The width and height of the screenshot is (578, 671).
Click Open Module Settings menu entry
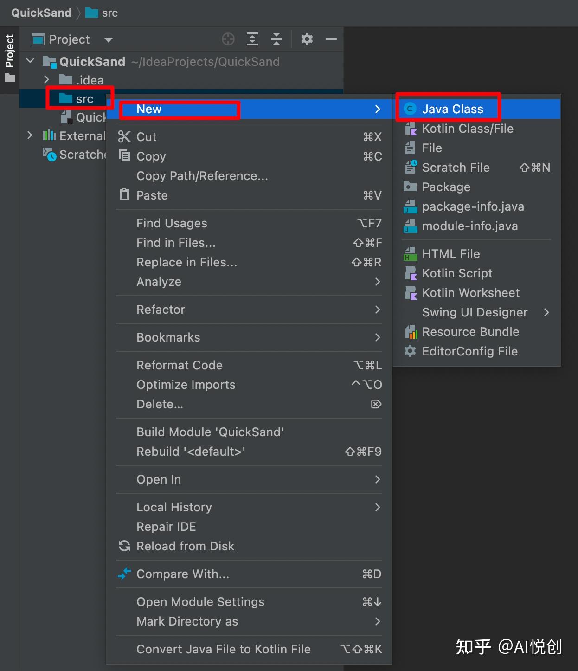coord(200,602)
